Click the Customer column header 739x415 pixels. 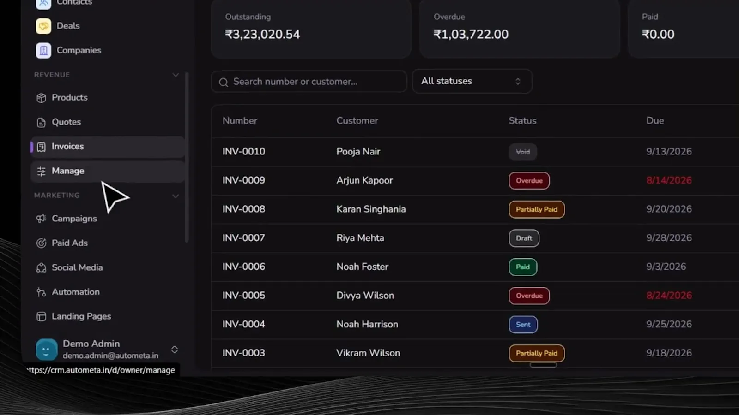pos(357,121)
